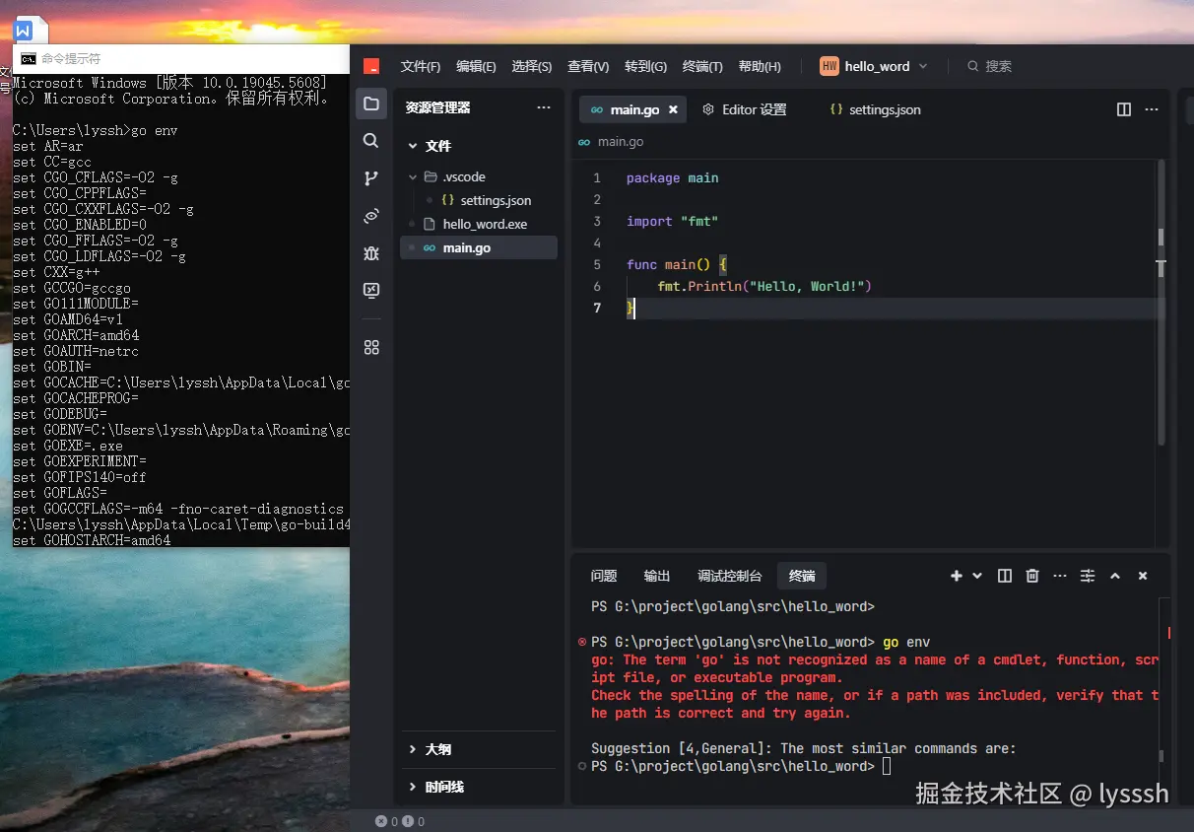Open the 文件(F) menu

[x=420, y=66]
